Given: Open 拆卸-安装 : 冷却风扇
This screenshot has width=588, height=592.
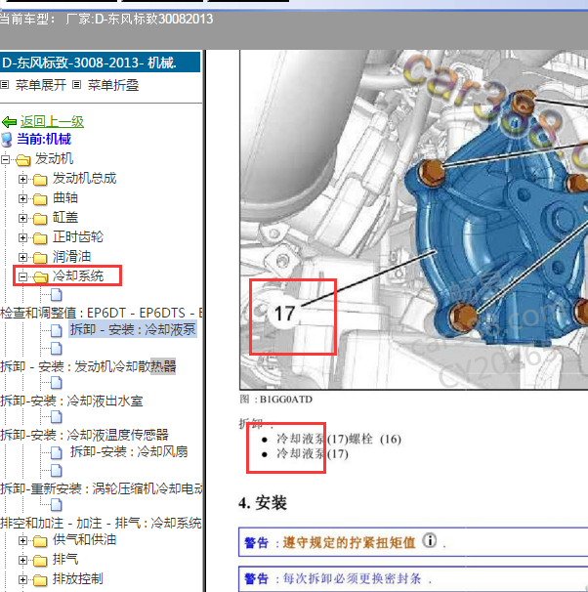Looking at the screenshot, I should (x=129, y=451).
